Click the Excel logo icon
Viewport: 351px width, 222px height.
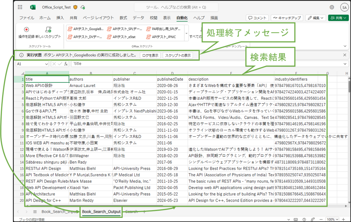point(33,7)
